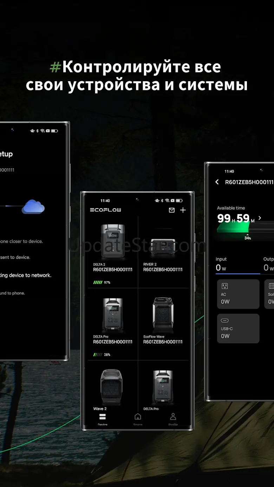
Task: Click the back arrow beside R601ZEB5H000111
Action: click(217, 182)
